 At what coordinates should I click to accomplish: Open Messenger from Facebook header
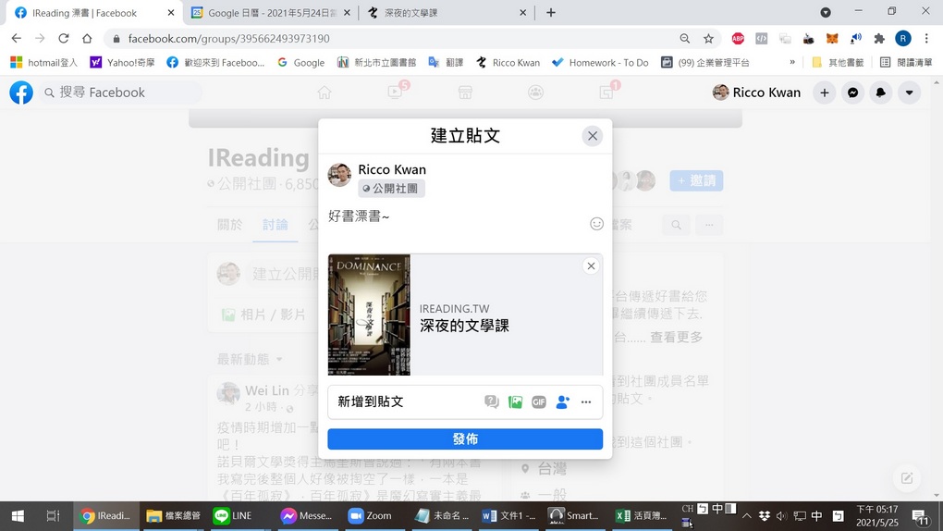pos(852,93)
